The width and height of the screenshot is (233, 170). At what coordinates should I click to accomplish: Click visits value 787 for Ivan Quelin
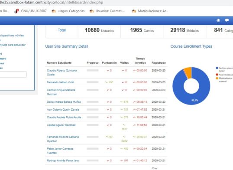tap(126, 110)
